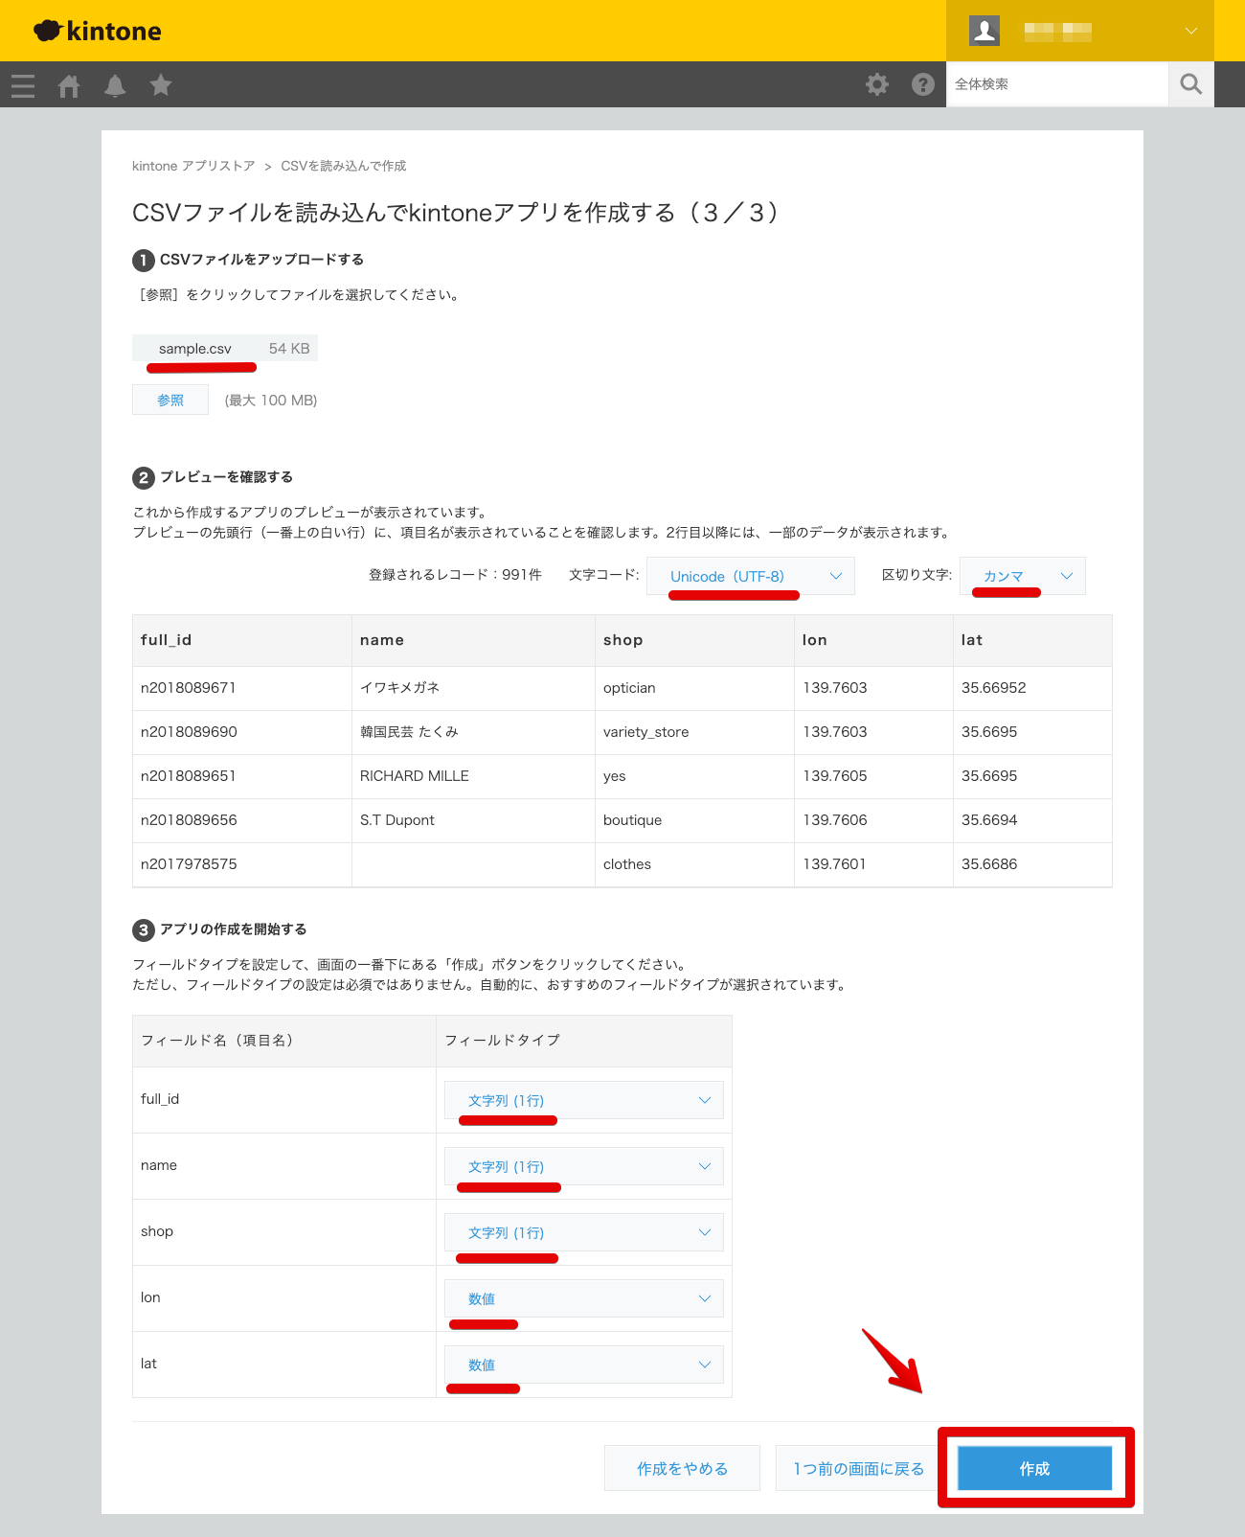Focus the 全体検索 search field

coord(1057,84)
